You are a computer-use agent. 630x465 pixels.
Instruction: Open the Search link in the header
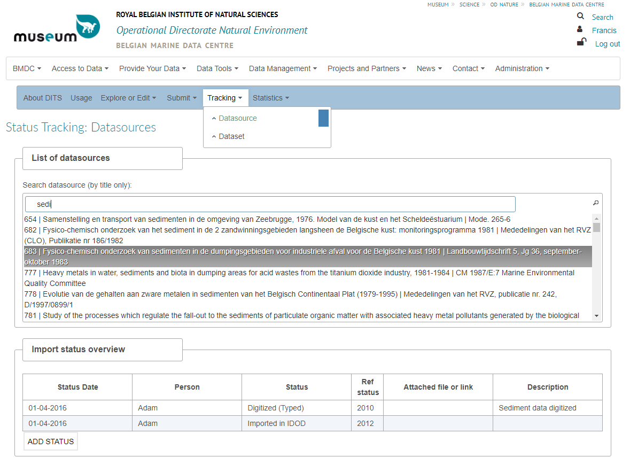click(x=602, y=17)
